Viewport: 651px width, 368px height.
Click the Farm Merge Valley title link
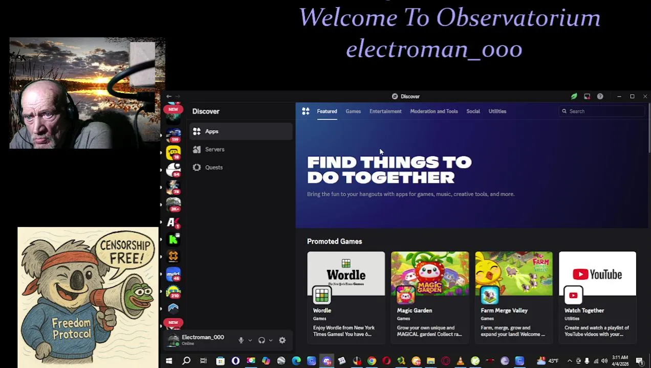(x=504, y=310)
